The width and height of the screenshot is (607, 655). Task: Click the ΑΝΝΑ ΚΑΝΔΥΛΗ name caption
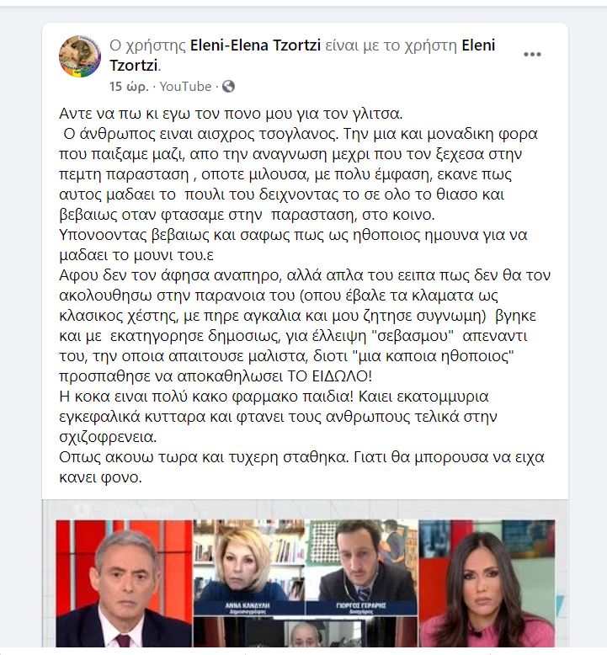coord(248,607)
